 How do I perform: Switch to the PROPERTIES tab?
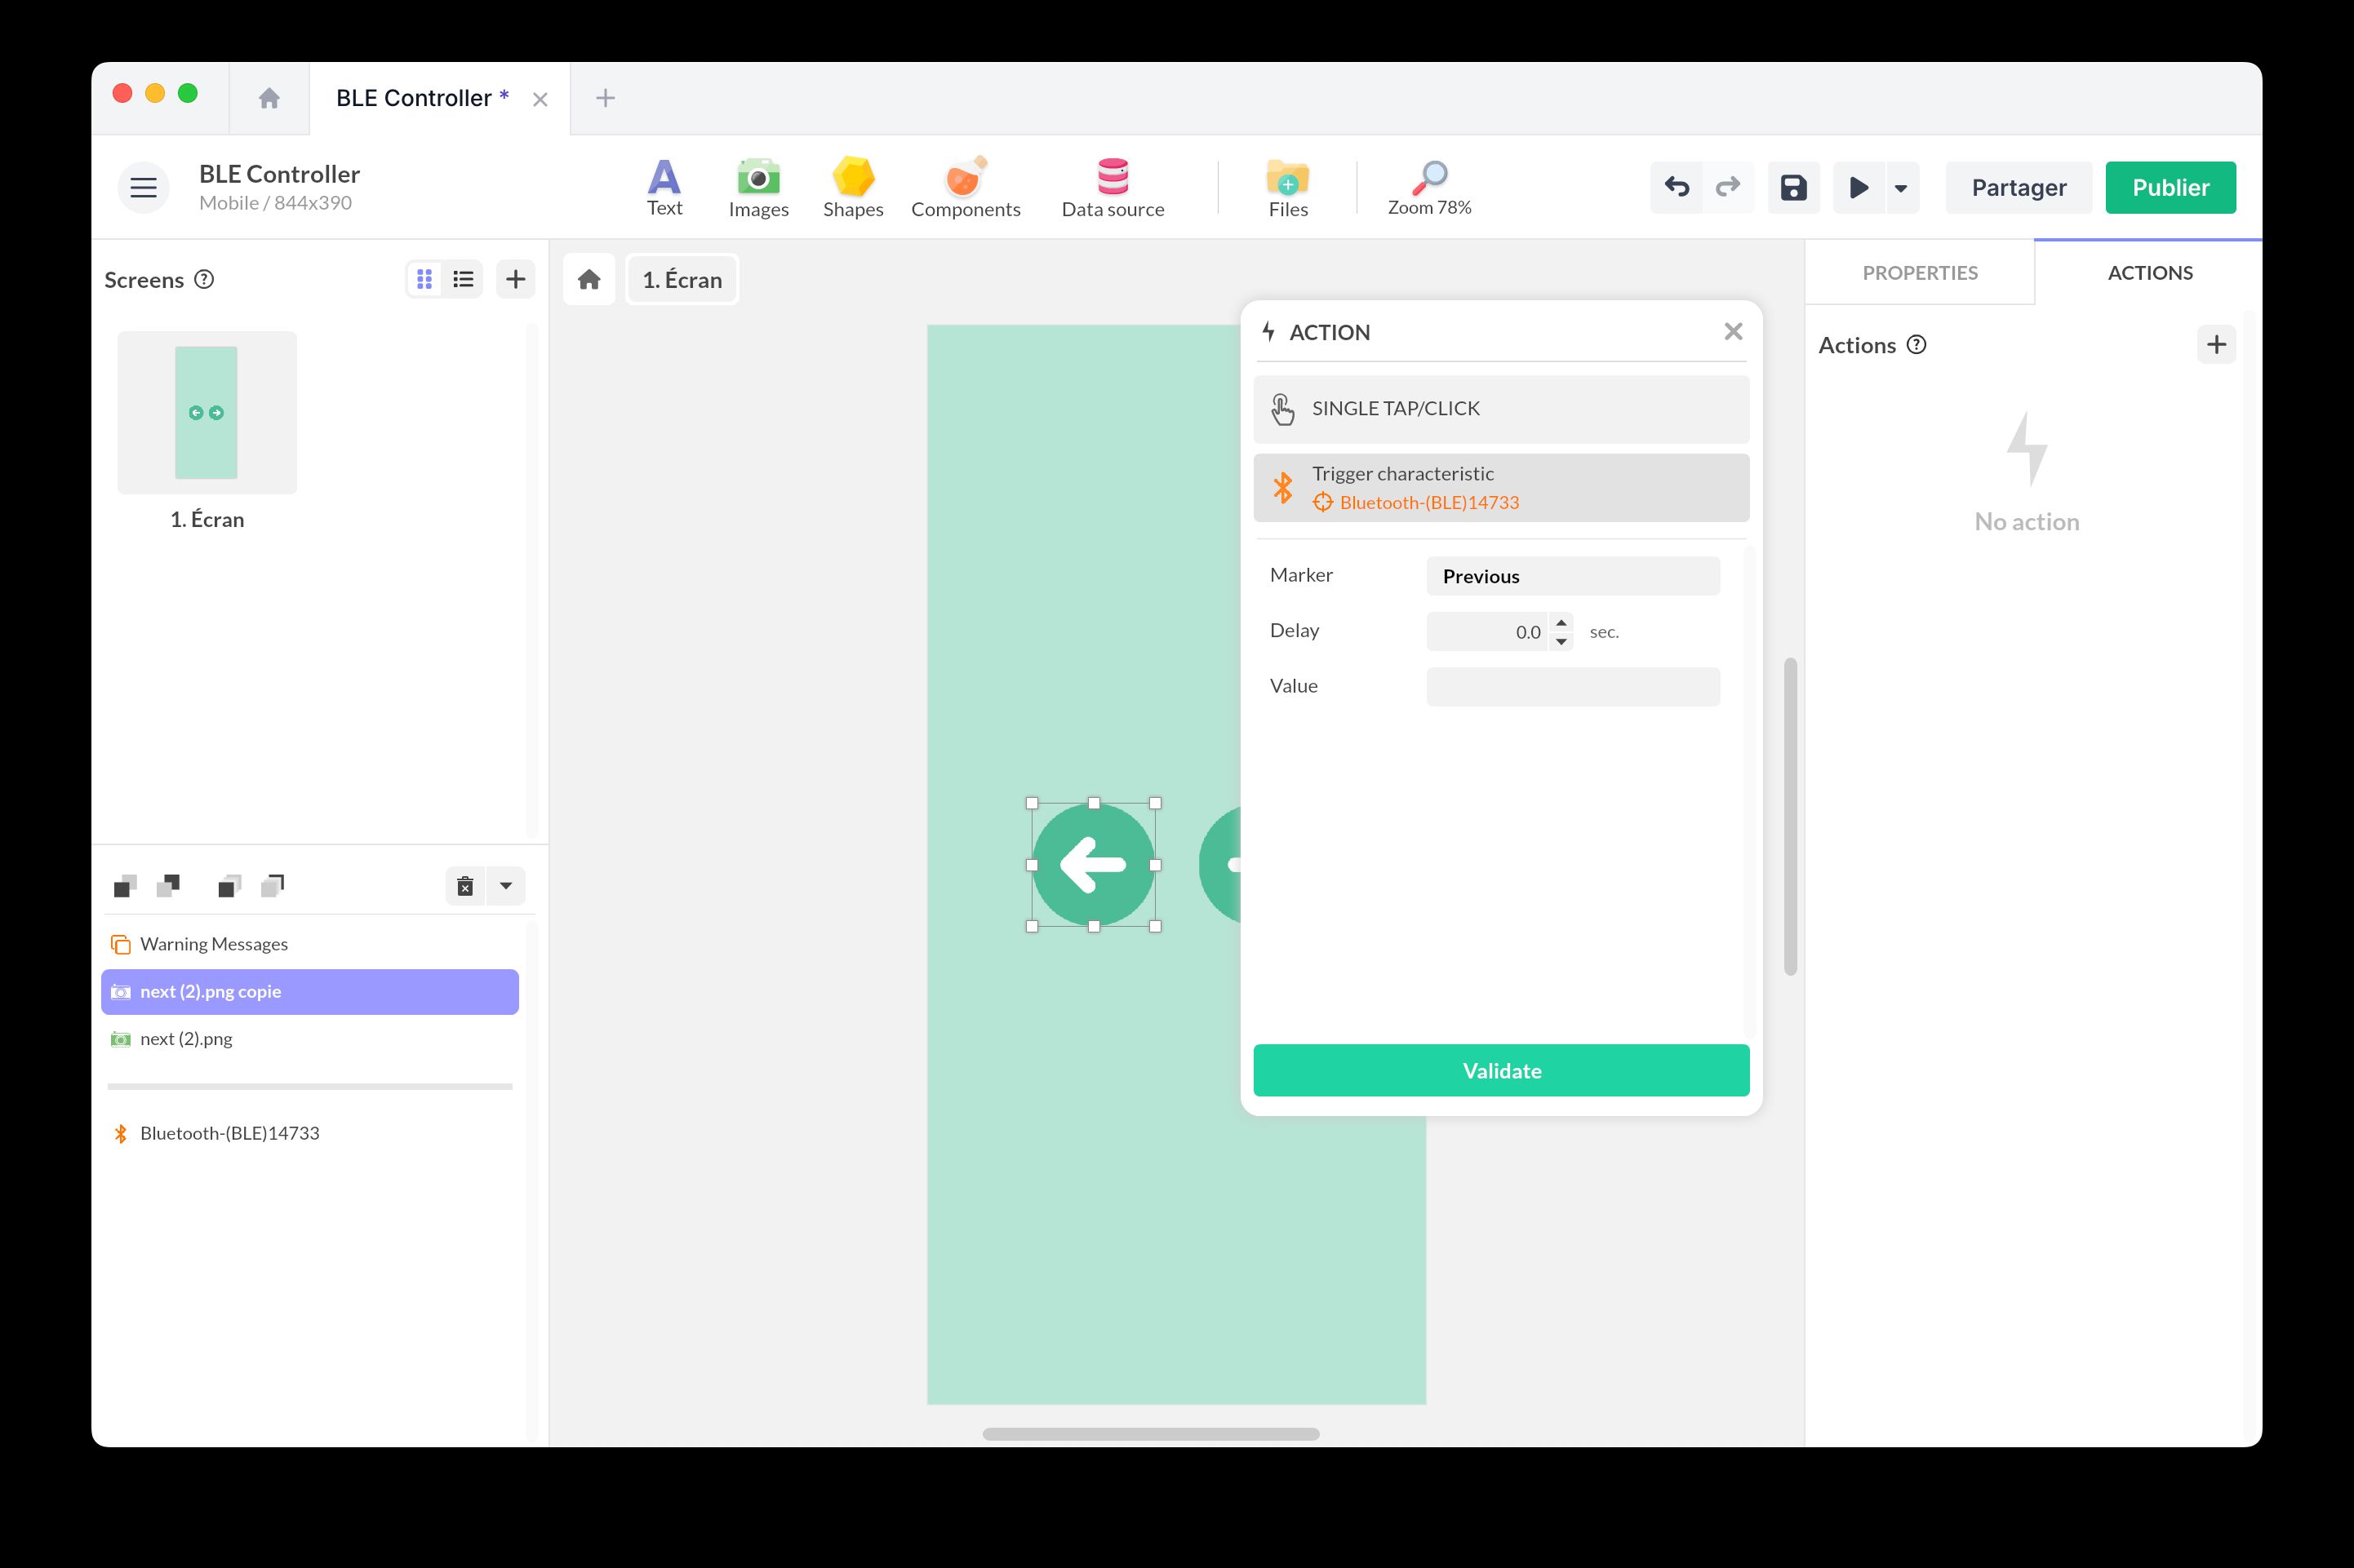1918,273
